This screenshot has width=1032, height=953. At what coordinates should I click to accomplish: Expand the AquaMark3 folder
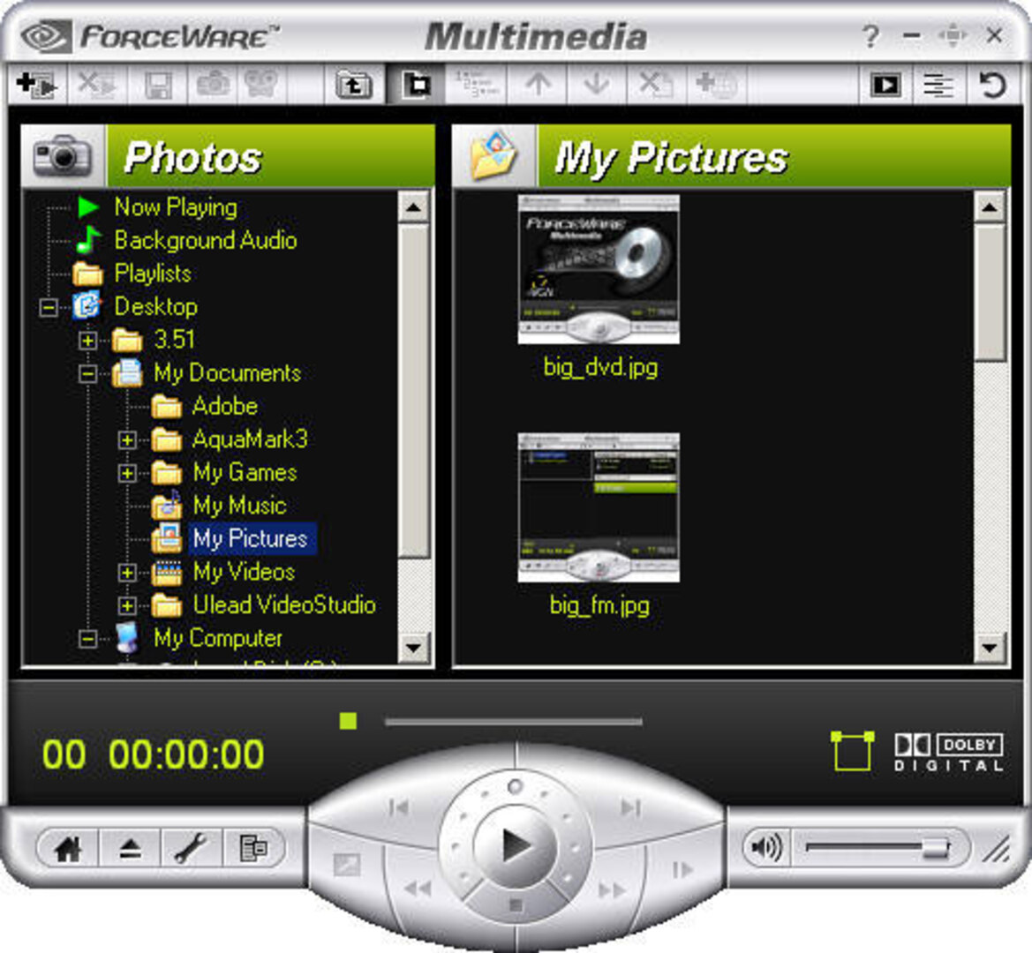click(x=127, y=440)
